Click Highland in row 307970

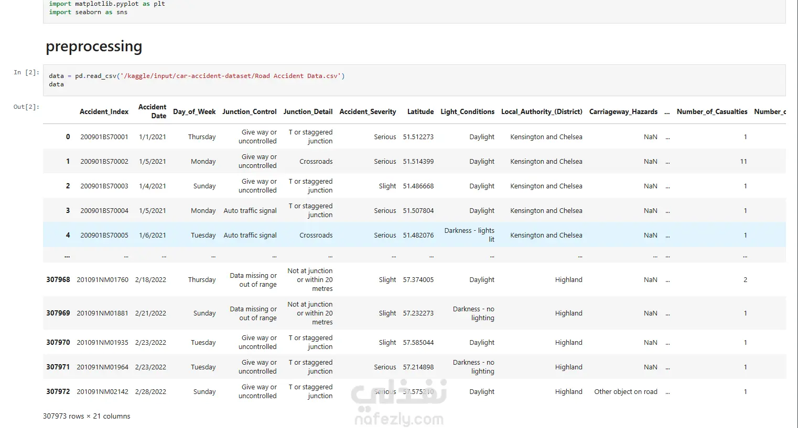pyautogui.click(x=569, y=342)
